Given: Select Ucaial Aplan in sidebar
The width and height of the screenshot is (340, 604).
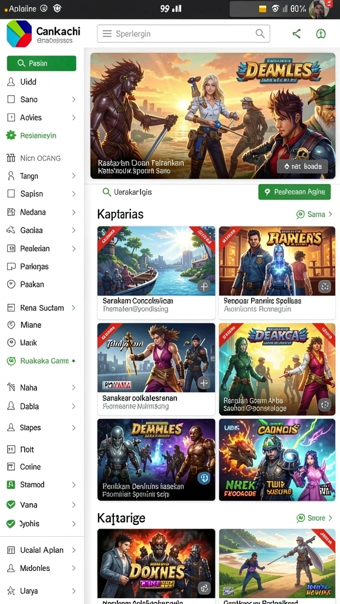Looking at the screenshot, I should click(42, 550).
